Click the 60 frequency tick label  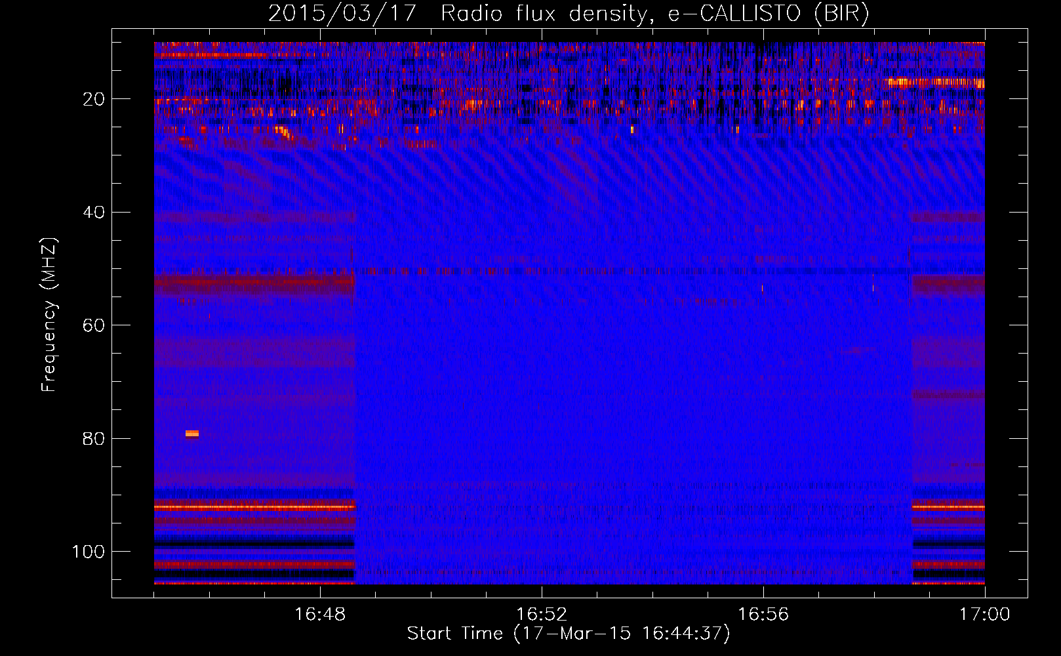click(x=94, y=325)
